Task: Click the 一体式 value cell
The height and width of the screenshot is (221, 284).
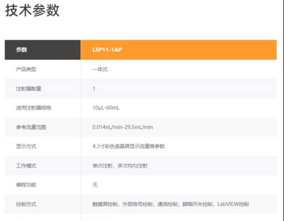Action: pos(100,69)
